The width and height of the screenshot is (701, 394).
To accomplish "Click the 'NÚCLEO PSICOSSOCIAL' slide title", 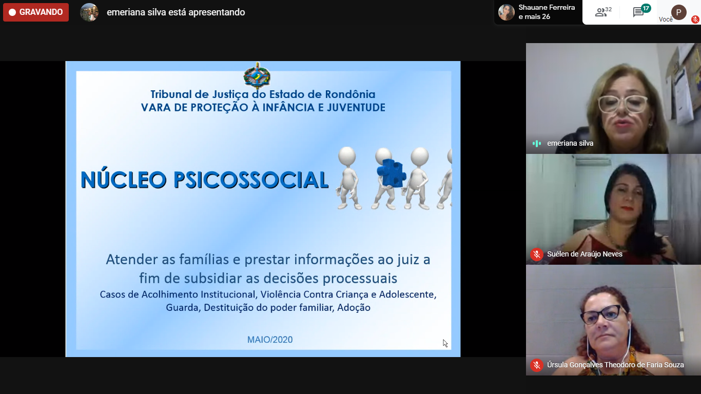I will [x=204, y=180].
